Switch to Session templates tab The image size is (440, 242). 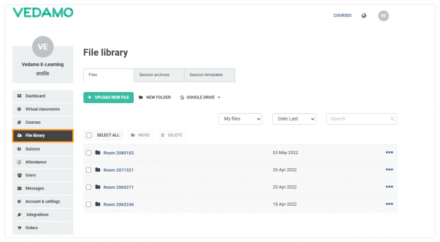point(209,75)
